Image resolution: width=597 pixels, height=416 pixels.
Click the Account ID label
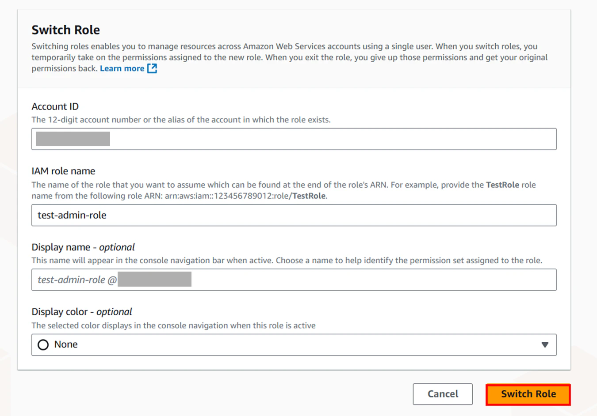pyautogui.click(x=55, y=106)
